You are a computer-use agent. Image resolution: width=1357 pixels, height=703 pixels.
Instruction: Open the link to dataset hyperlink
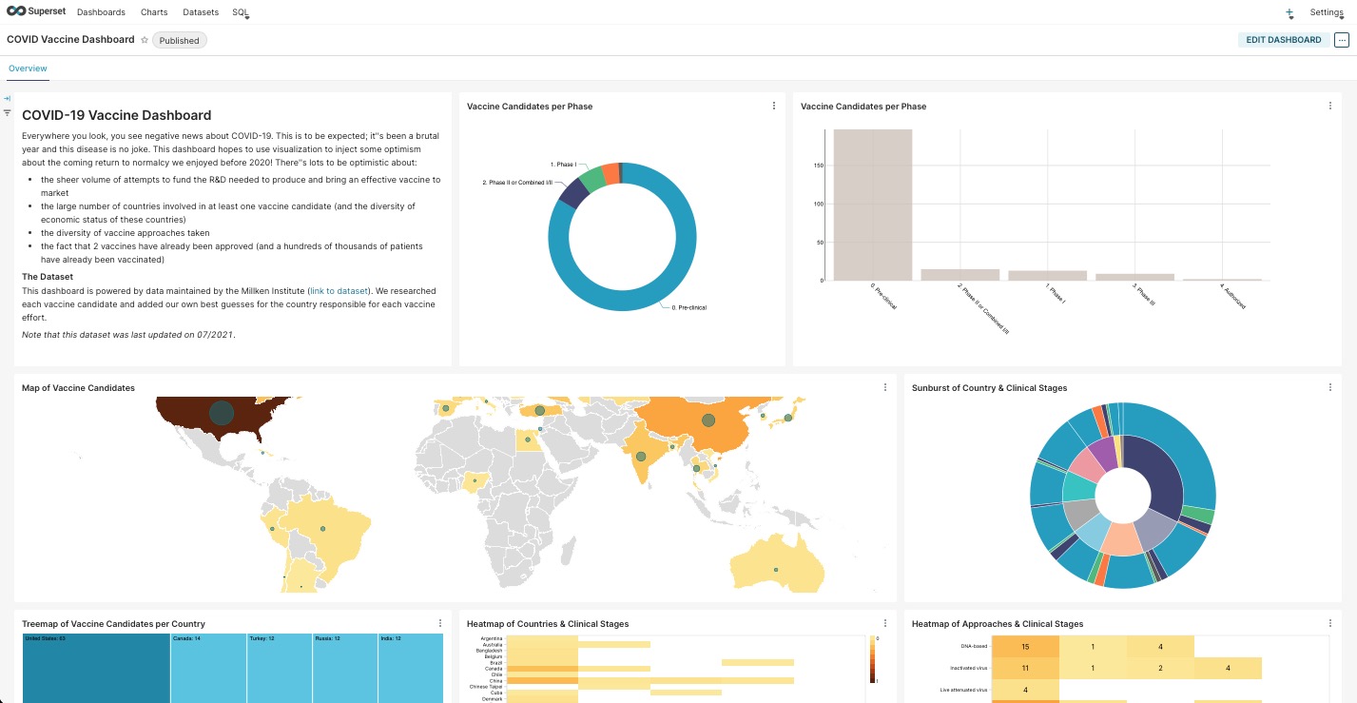coord(339,290)
